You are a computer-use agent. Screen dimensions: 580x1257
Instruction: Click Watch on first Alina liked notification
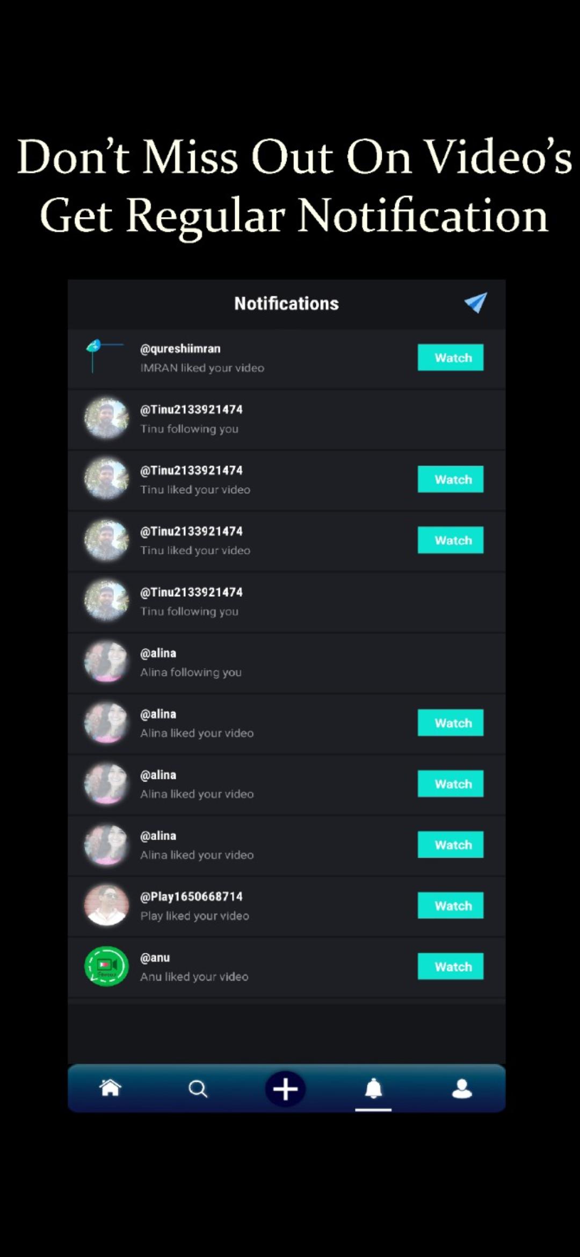[x=451, y=723]
